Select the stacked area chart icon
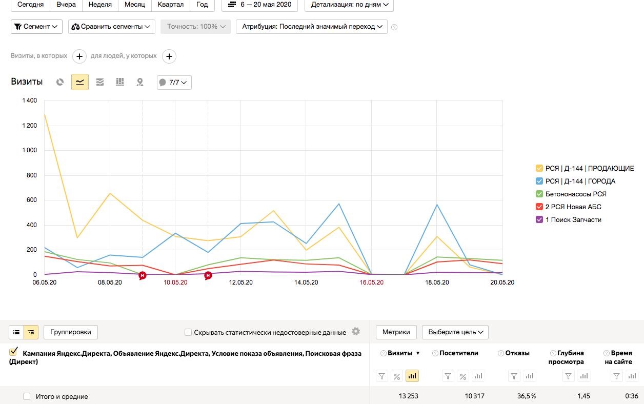 point(100,82)
